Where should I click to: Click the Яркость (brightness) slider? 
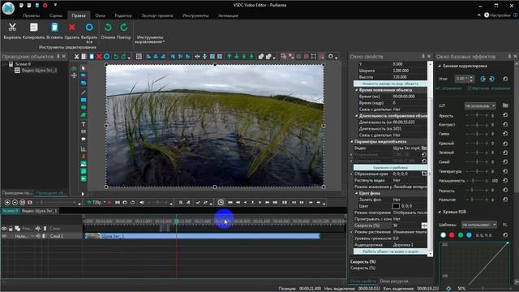pos(477,115)
